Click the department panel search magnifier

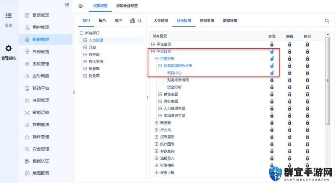140,21
